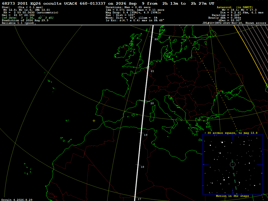Click the target star circle in finder chart

click(x=233, y=164)
